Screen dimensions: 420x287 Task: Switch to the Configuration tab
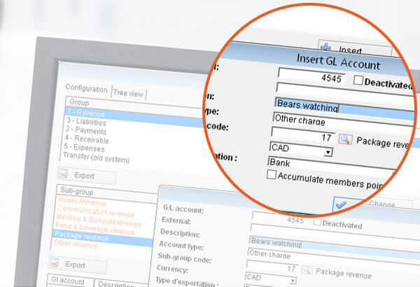click(86, 88)
